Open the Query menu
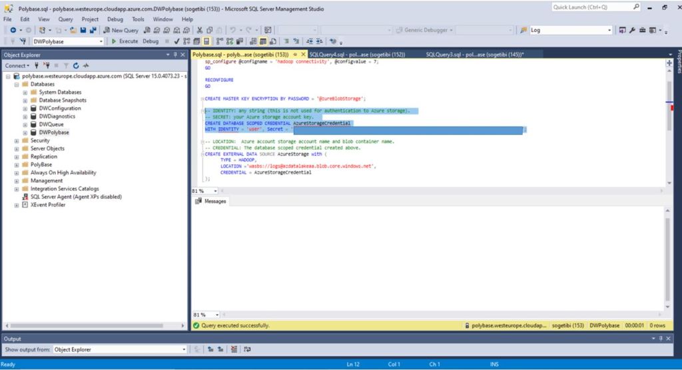 (x=65, y=19)
